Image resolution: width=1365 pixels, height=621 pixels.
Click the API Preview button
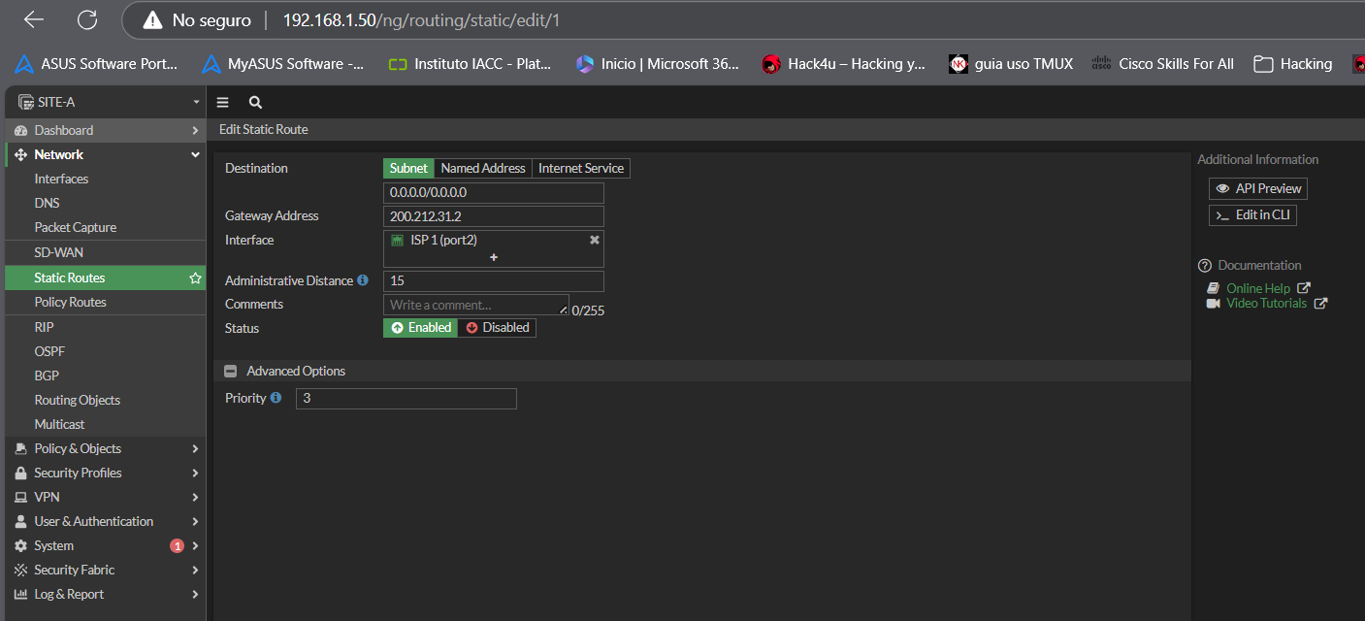pyautogui.click(x=1257, y=188)
